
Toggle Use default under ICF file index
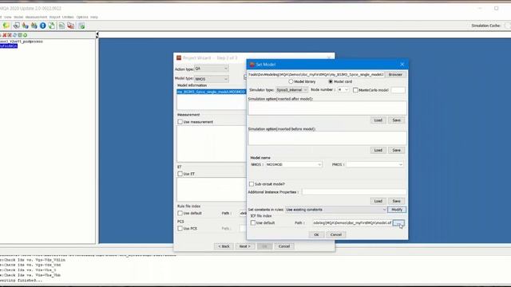(253, 223)
